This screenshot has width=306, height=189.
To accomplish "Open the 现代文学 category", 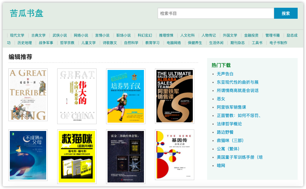I will click(17, 35).
